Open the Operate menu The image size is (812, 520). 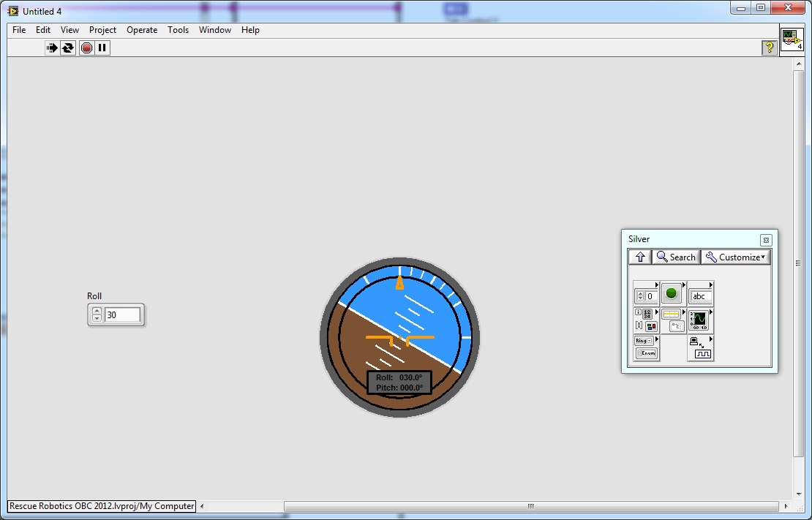click(x=142, y=30)
